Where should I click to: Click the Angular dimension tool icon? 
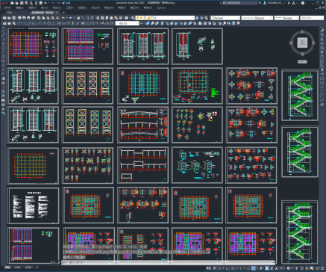pos(53,23)
